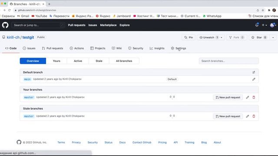Screen dimensions: 278x156
Task: Open the Wiki tab
Action: tap(117, 48)
